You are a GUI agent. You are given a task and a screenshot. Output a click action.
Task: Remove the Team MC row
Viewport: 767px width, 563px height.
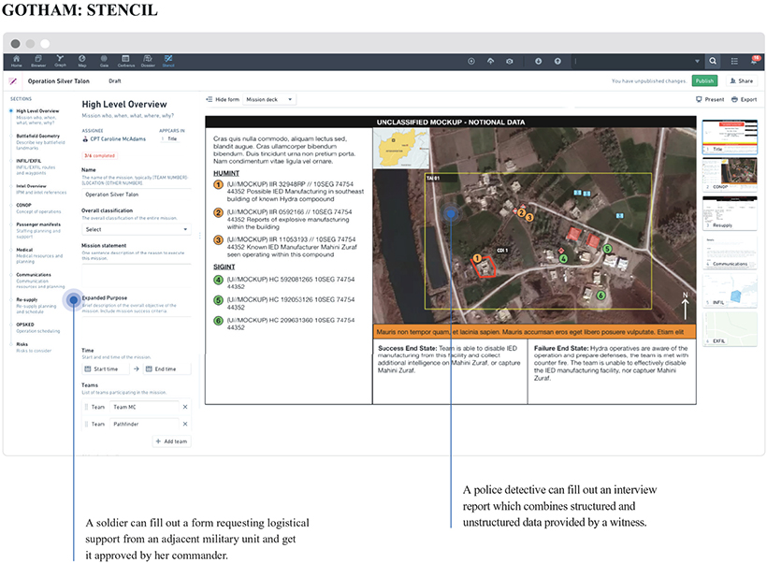184,407
